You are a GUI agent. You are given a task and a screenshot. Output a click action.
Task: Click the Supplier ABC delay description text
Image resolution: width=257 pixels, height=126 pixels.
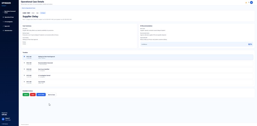point(38,31)
